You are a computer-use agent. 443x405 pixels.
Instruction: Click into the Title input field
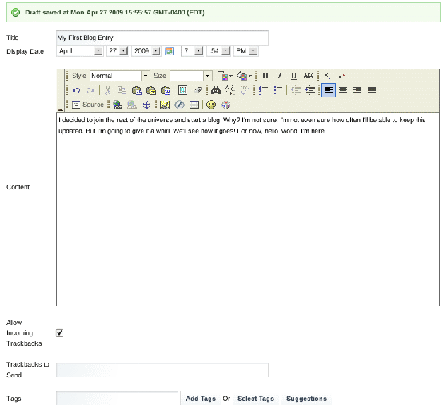[x=162, y=38]
